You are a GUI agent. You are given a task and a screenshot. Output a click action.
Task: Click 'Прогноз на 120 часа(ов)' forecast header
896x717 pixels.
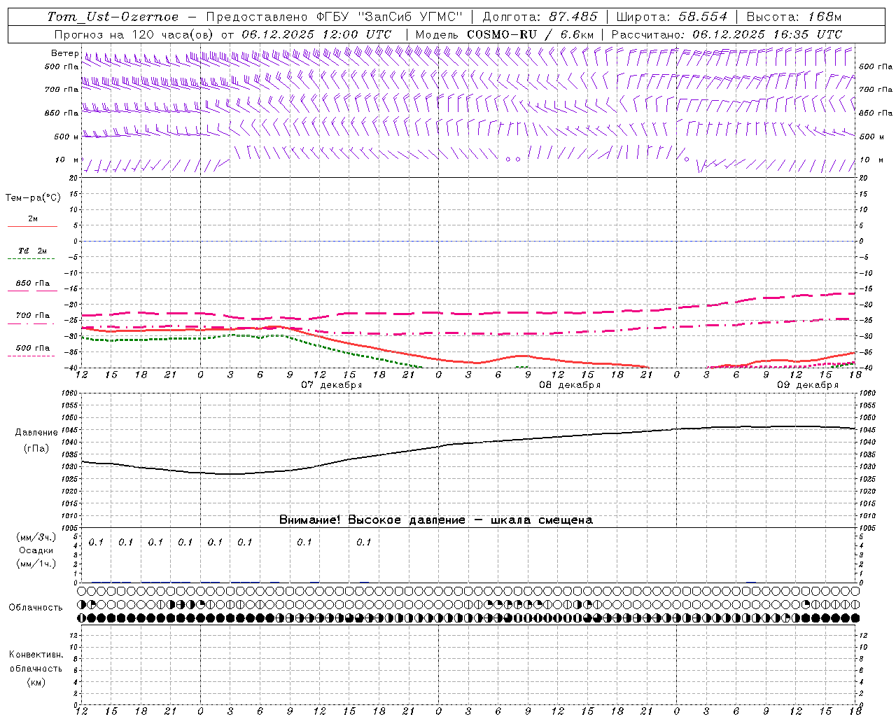(x=134, y=34)
